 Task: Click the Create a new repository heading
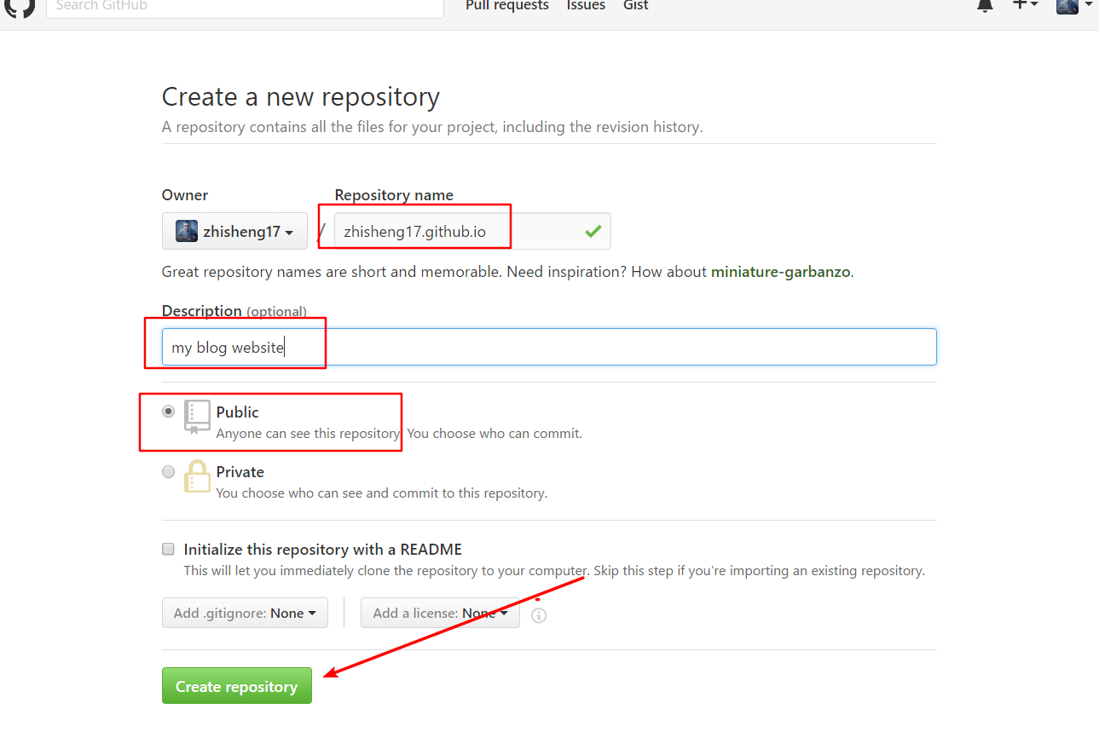point(301,97)
